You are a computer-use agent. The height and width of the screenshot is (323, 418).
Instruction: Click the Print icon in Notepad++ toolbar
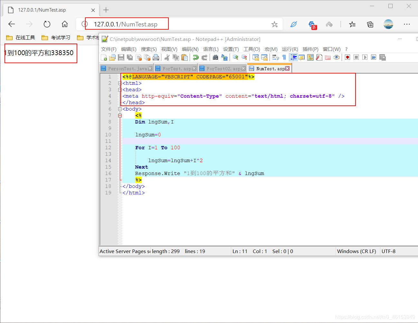click(x=156, y=57)
